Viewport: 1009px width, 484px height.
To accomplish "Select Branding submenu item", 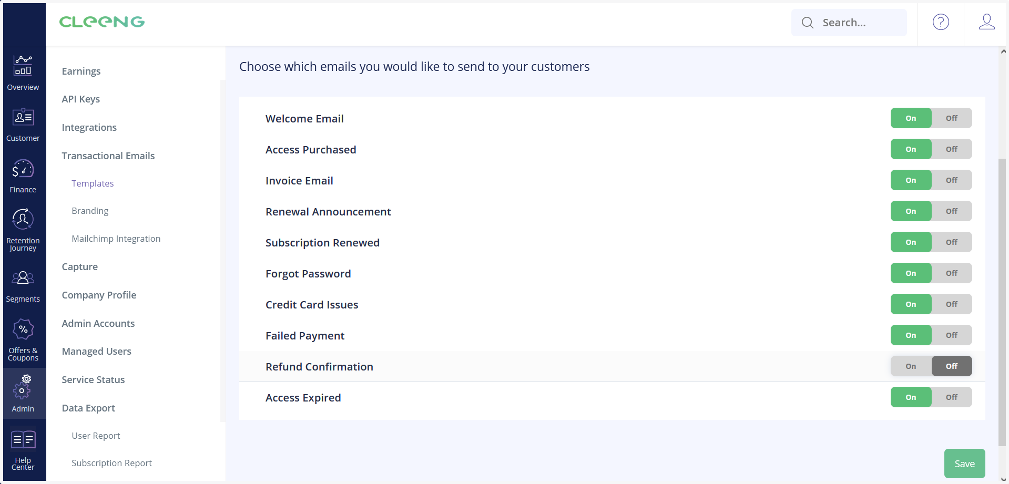I will click(90, 211).
